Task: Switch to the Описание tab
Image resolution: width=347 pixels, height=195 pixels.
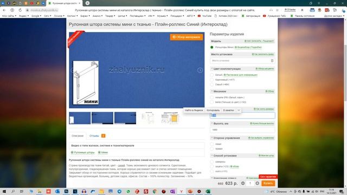Action: [78, 136]
